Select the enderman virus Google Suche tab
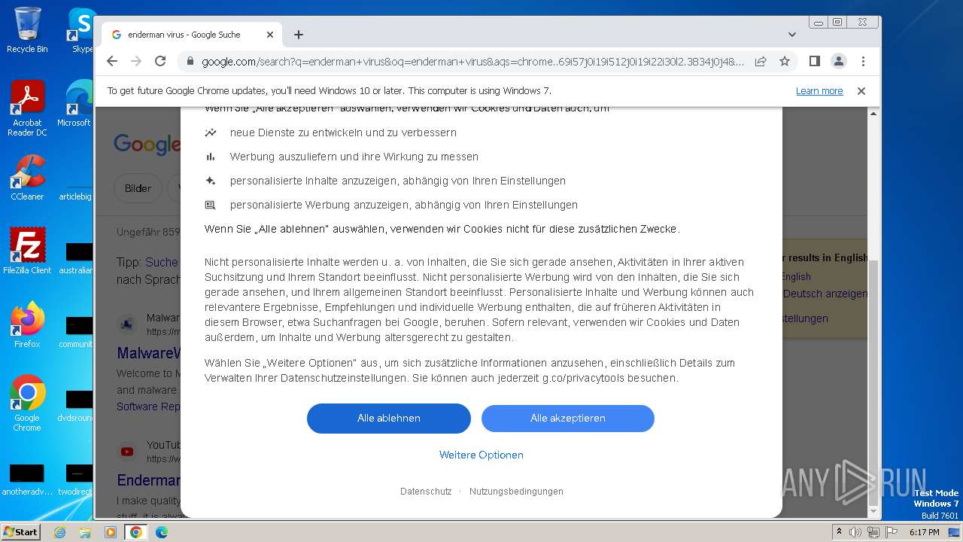 point(192,35)
